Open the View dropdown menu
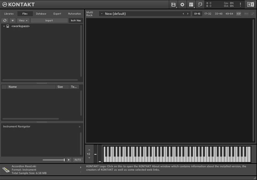This screenshot has width=257, height=180. 23,21
